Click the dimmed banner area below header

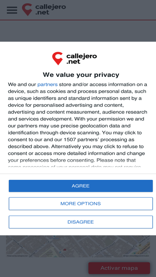click(x=78, y=31)
